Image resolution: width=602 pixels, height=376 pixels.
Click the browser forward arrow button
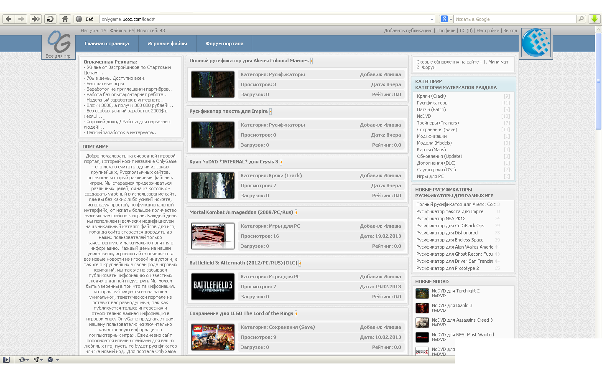click(x=21, y=19)
